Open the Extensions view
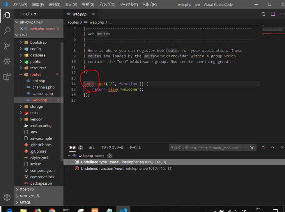 click(7, 76)
